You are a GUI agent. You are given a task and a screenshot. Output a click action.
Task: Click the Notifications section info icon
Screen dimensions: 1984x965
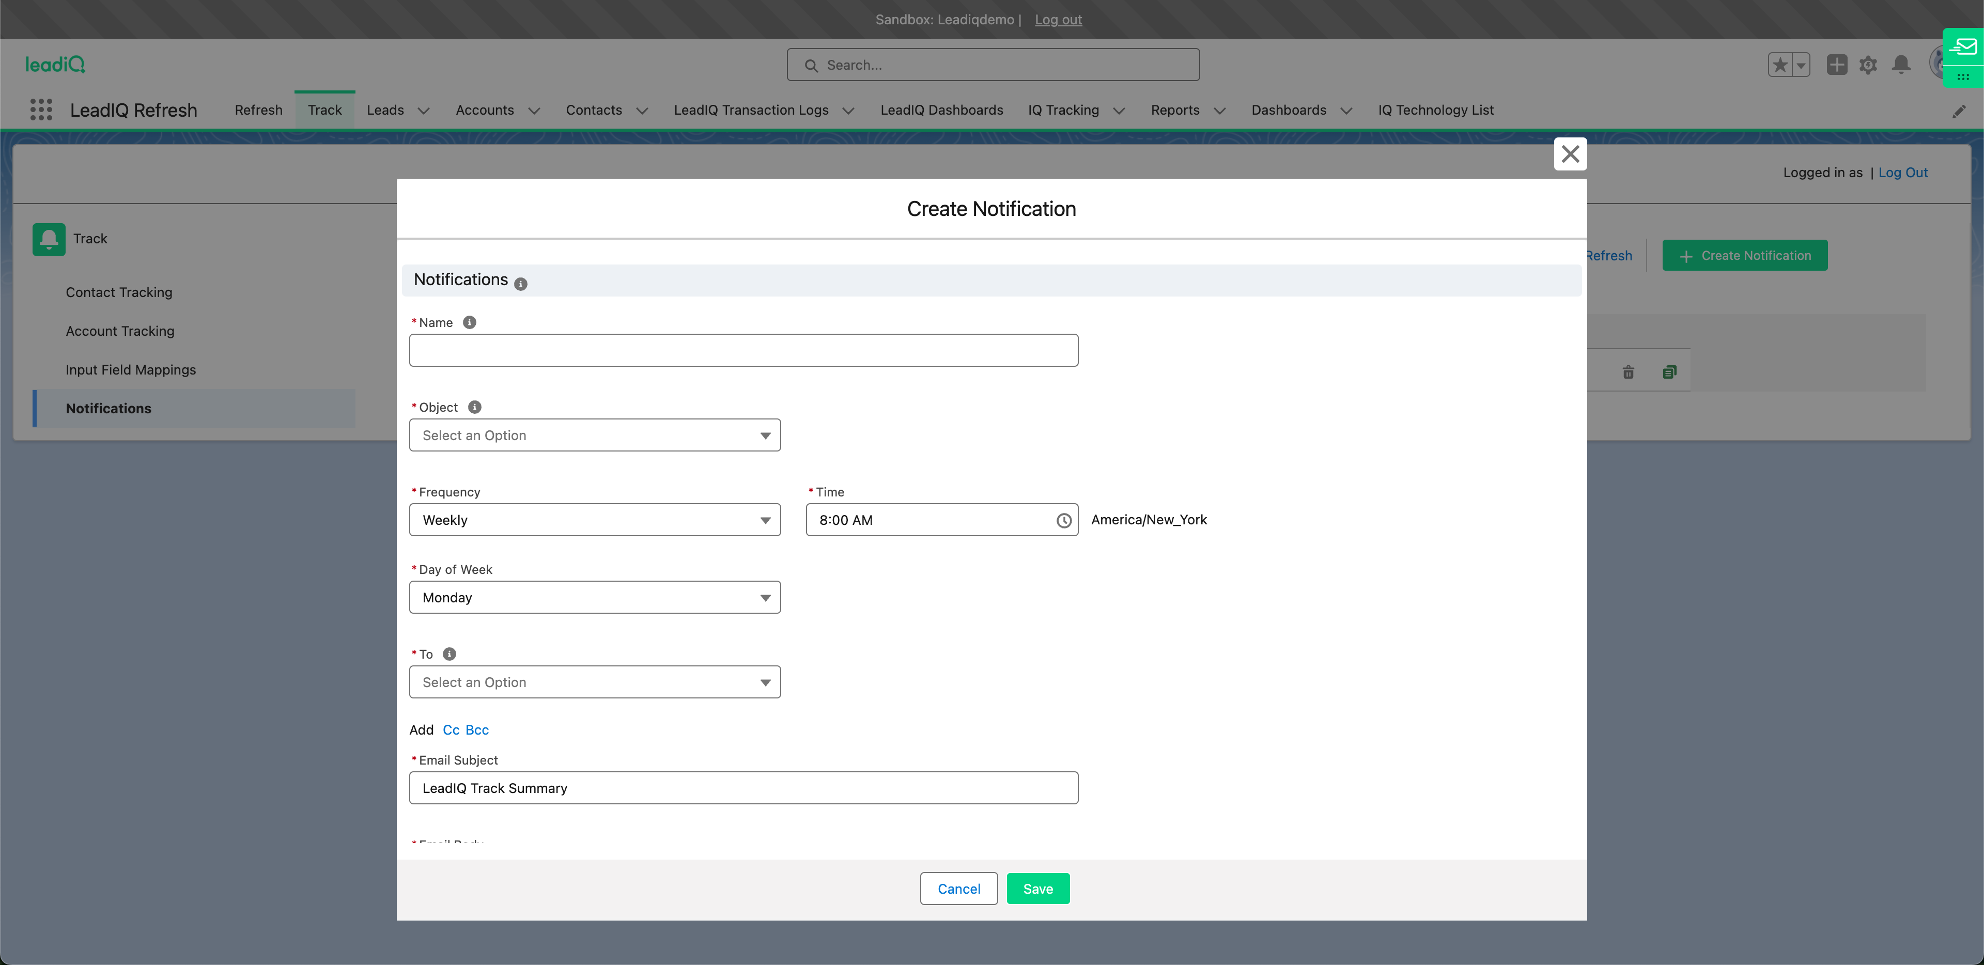(521, 284)
